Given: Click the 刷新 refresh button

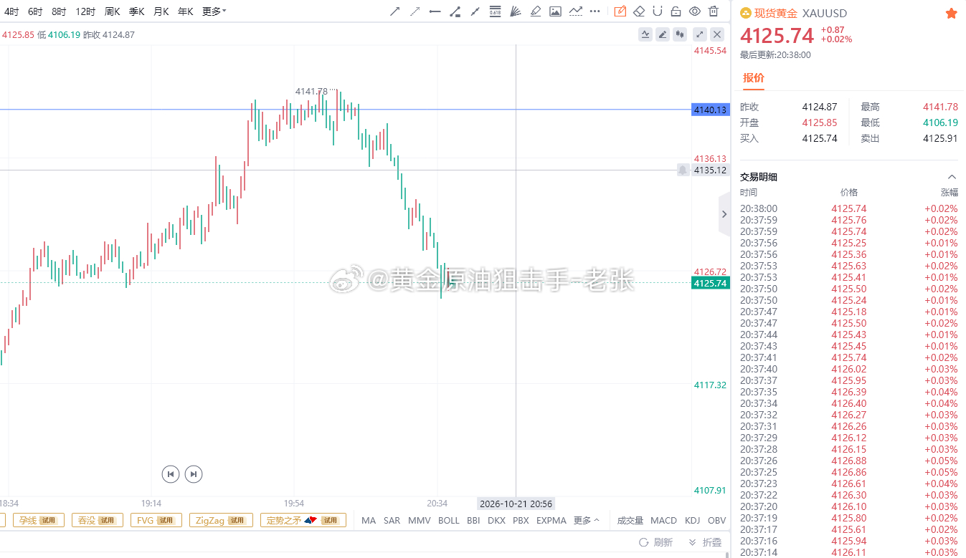Looking at the screenshot, I should [x=655, y=543].
